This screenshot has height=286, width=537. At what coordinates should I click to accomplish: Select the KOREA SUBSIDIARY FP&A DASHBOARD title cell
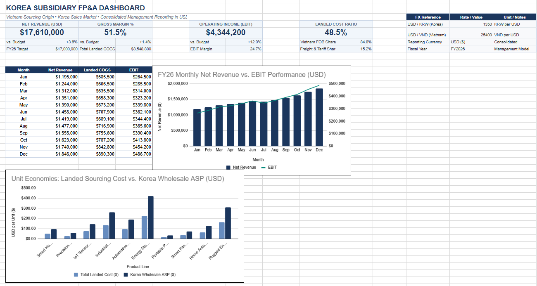click(76, 8)
